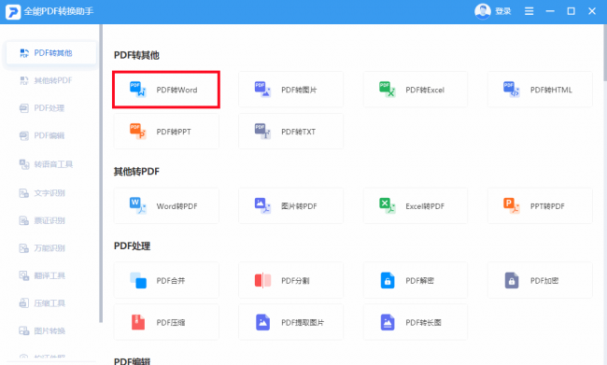This screenshot has height=365, width=607.
Task: Click the PDF加密 lock icon
Action: [x=512, y=280]
